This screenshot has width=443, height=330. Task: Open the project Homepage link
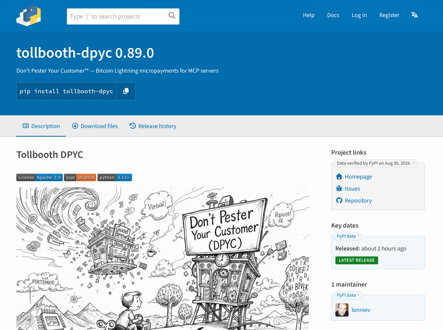pyautogui.click(x=354, y=177)
